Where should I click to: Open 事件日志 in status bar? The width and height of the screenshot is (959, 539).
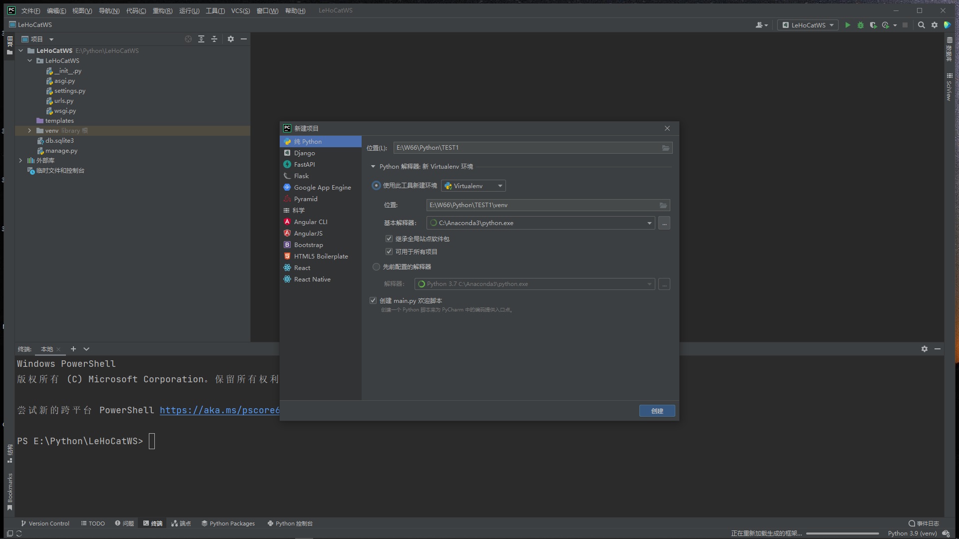coord(924,524)
